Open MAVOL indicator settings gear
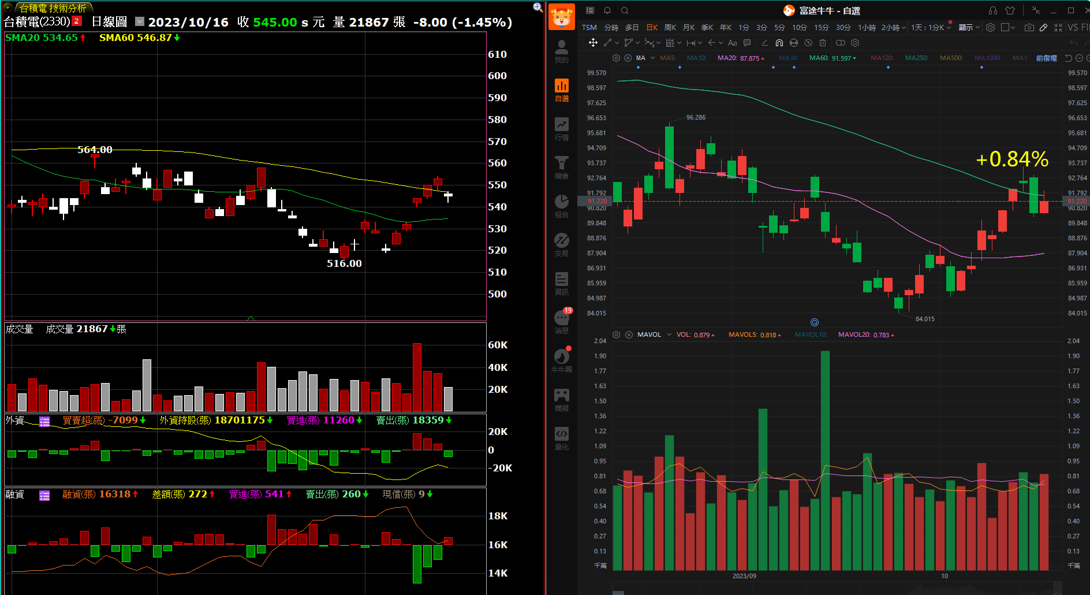 (616, 334)
